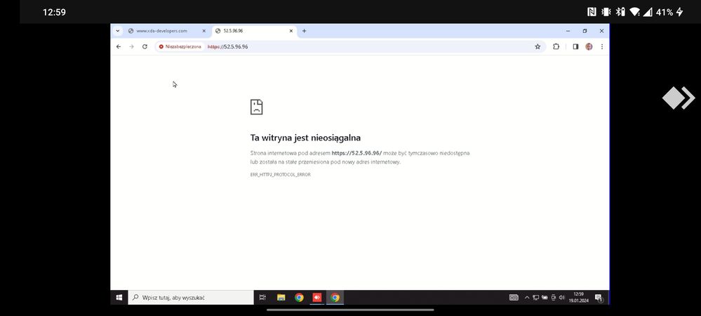
Task: Open the Windows notification center icon
Action: coord(599,298)
